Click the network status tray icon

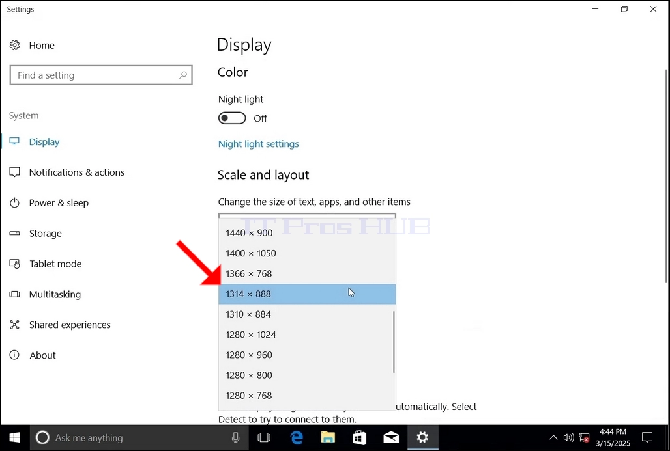(x=584, y=438)
